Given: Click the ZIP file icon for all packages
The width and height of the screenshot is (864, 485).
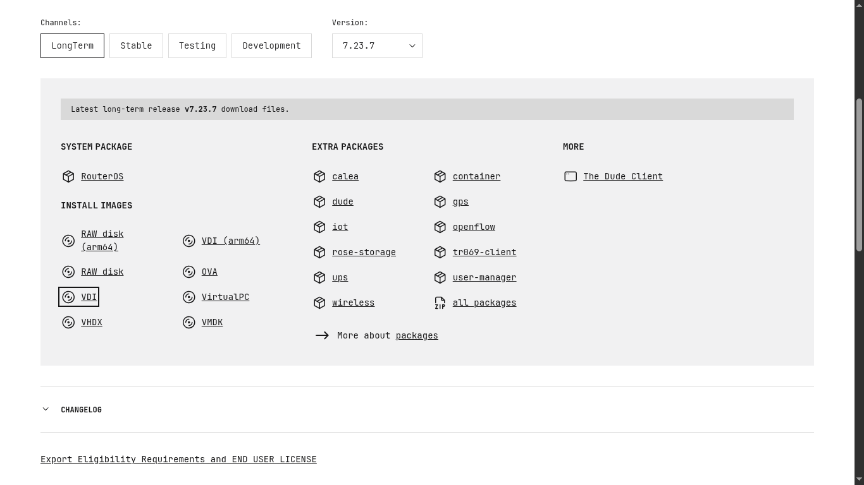Looking at the screenshot, I should [440, 302].
